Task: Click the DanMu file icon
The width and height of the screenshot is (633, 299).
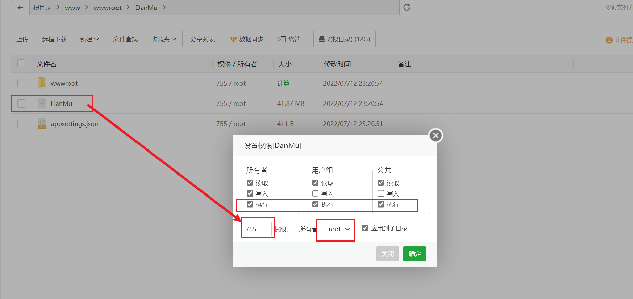Action: coord(42,103)
